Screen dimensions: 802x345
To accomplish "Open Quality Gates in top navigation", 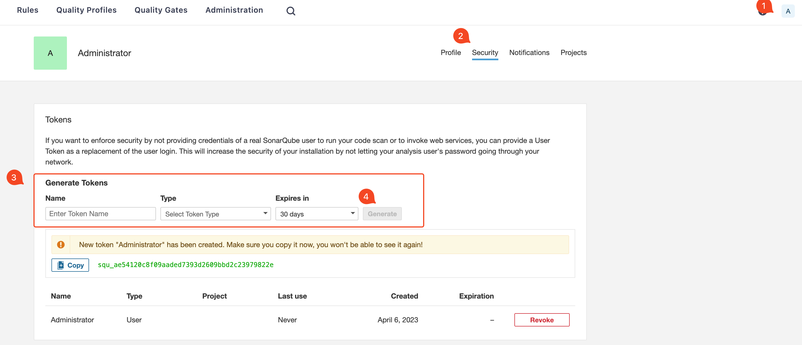I will click(x=161, y=10).
